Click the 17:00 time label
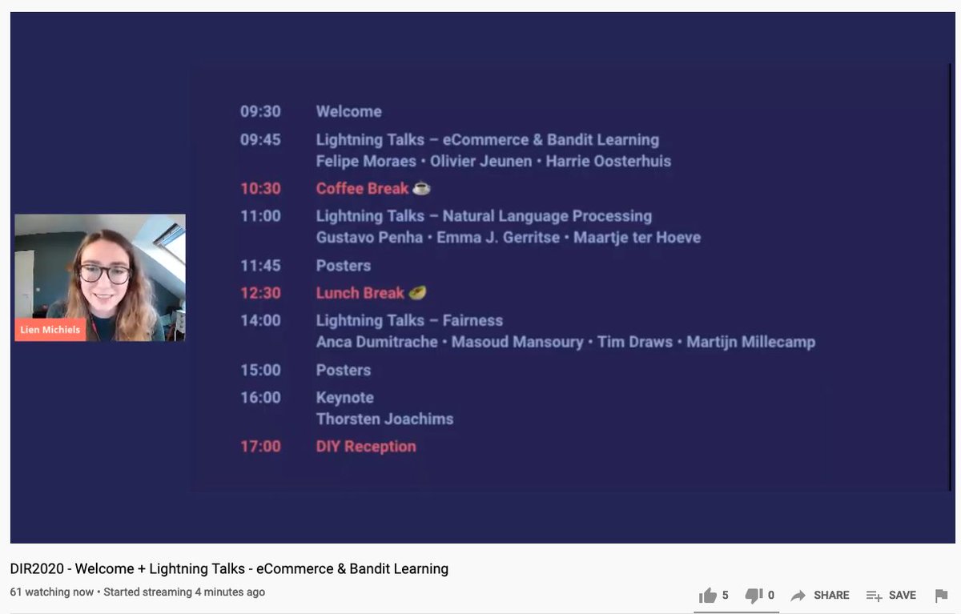Viewport: 961px width, 614px height. coord(260,447)
